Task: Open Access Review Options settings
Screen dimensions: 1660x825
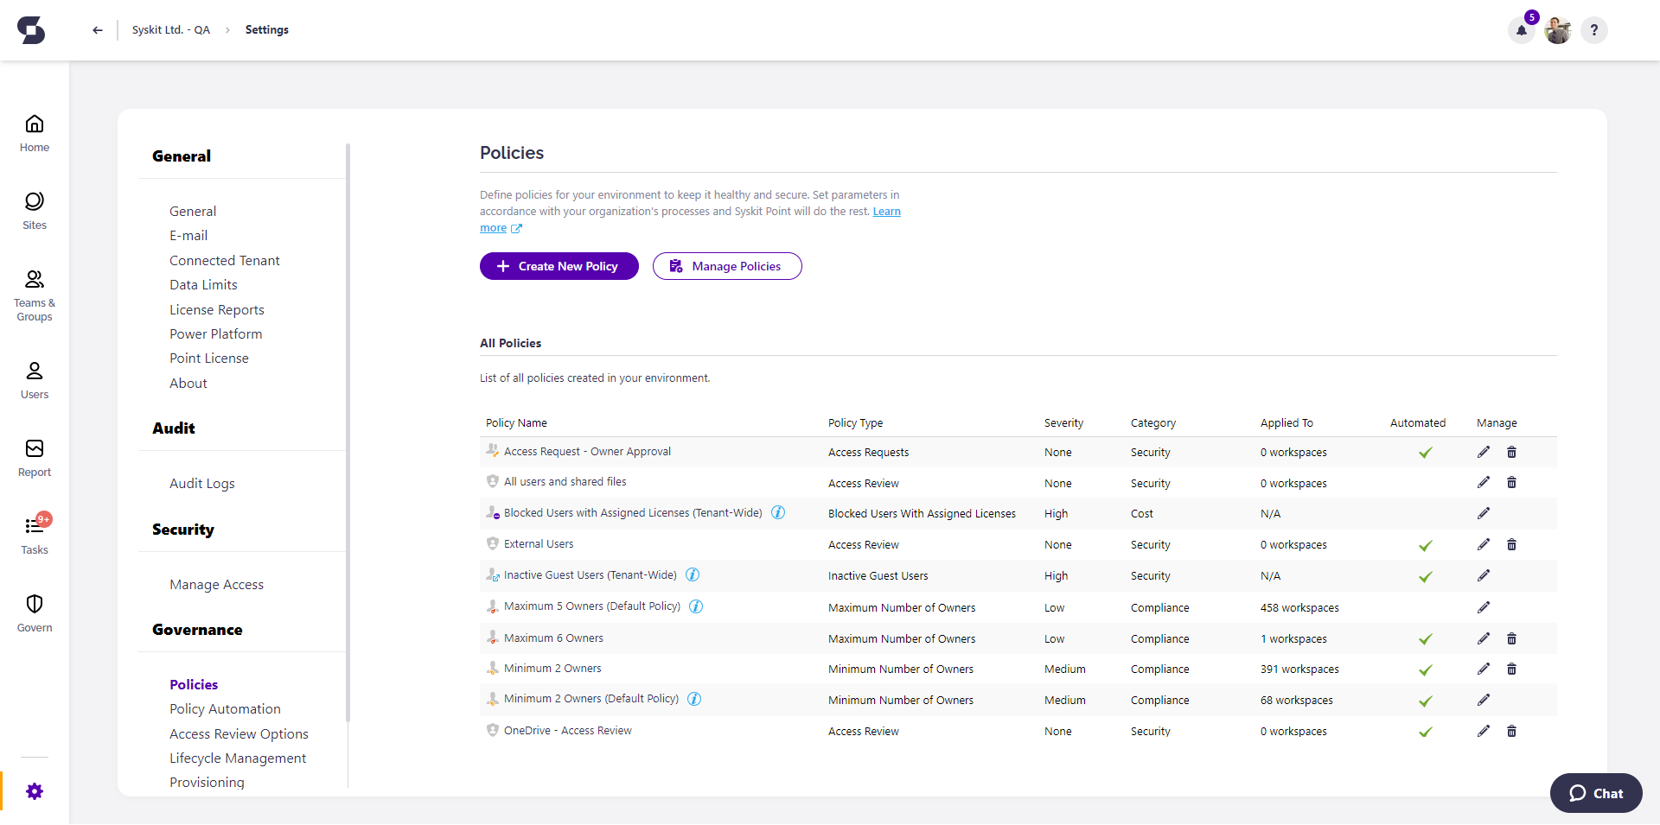Action: 239,733
